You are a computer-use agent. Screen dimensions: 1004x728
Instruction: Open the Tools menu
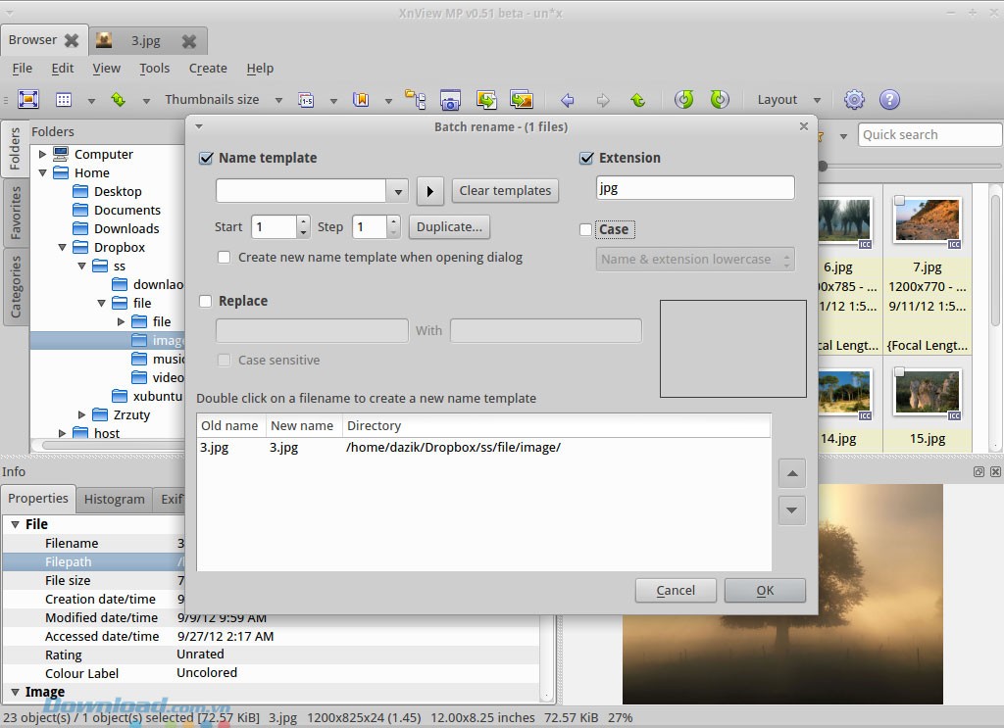154,69
